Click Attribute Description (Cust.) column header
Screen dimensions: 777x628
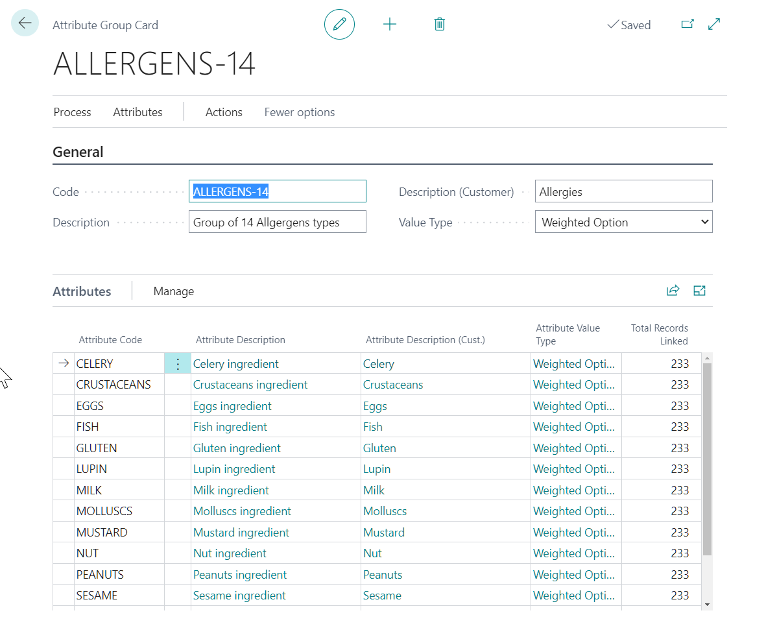coord(425,340)
